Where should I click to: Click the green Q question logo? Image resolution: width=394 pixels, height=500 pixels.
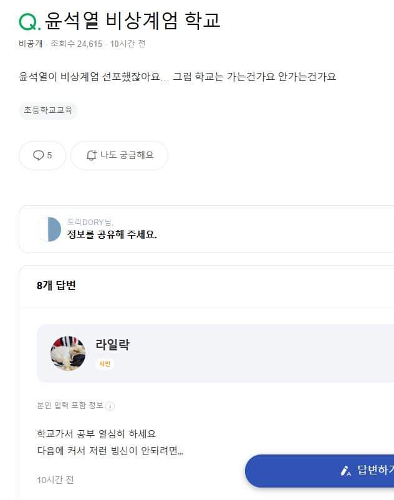[x=29, y=22]
